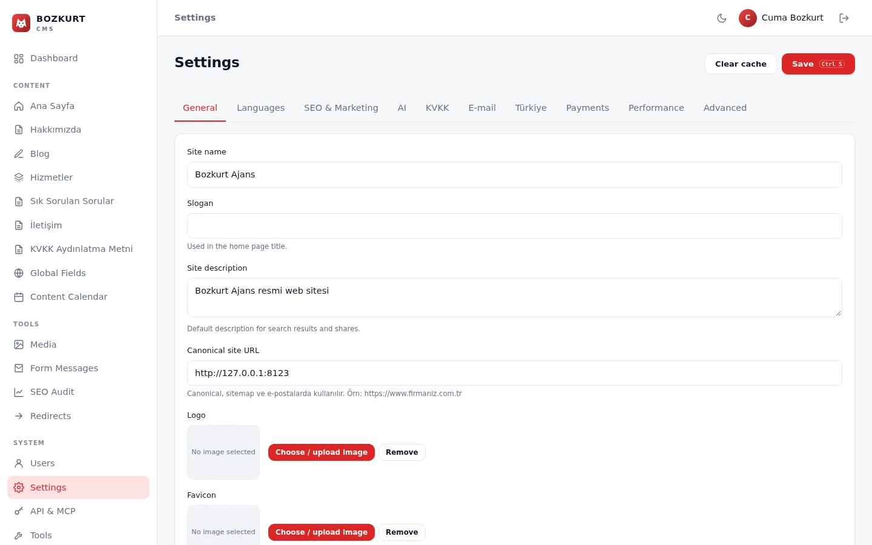Viewport: 872px width, 545px height.
Task: Open the Türkiye tab
Action: [x=530, y=108]
